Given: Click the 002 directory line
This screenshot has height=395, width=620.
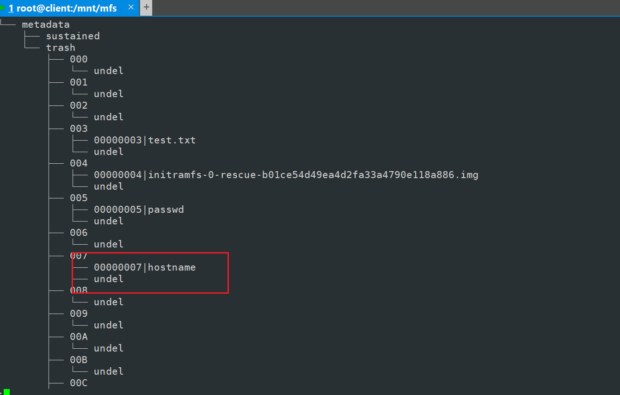Looking at the screenshot, I should 79,105.
